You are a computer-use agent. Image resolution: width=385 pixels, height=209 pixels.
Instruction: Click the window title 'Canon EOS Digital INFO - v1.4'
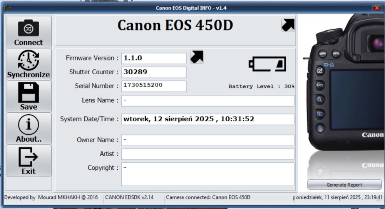191,8
